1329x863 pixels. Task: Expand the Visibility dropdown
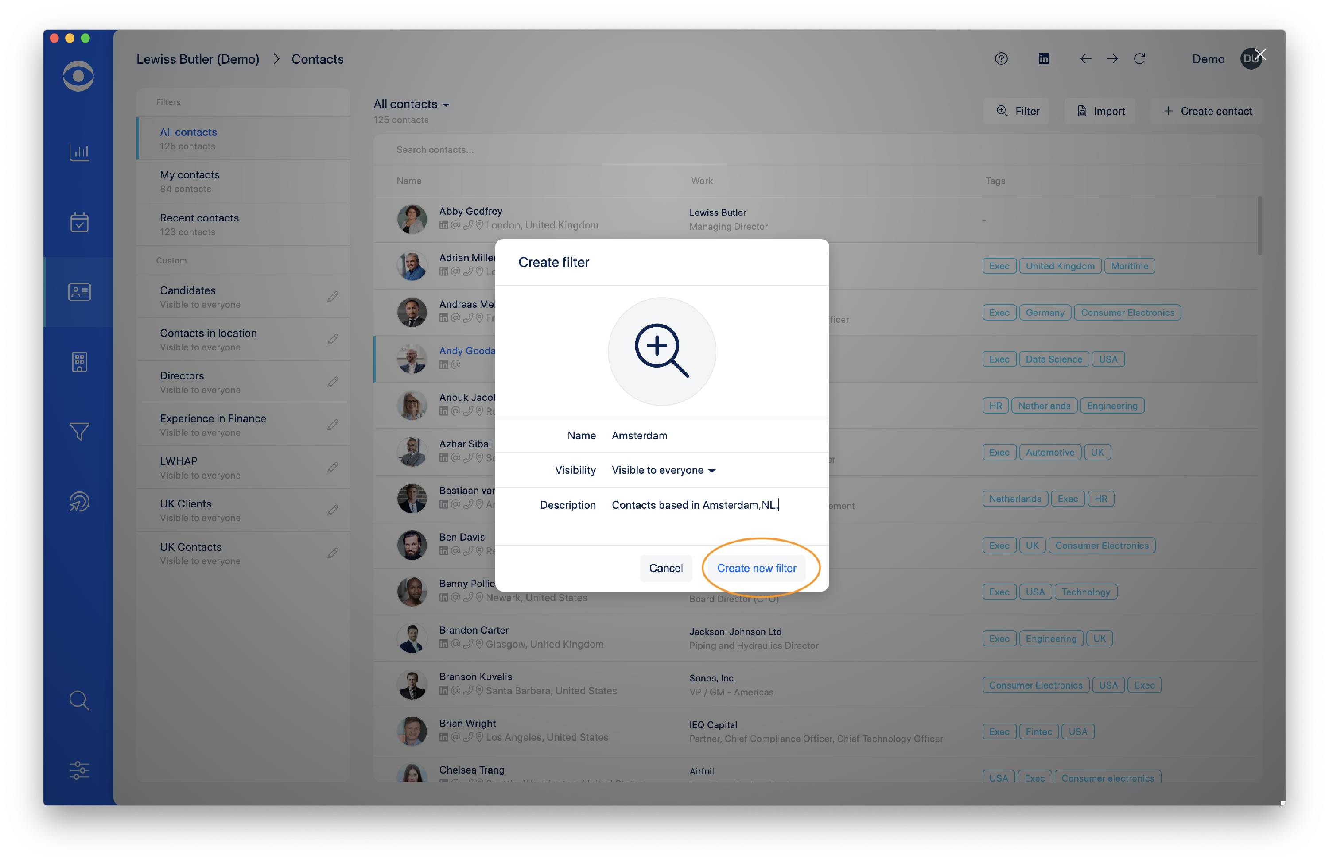(x=663, y=470)
